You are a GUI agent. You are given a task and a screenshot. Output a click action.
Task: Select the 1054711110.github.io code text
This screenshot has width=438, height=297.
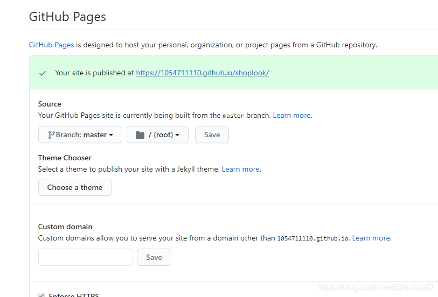[x=313, y=238]
